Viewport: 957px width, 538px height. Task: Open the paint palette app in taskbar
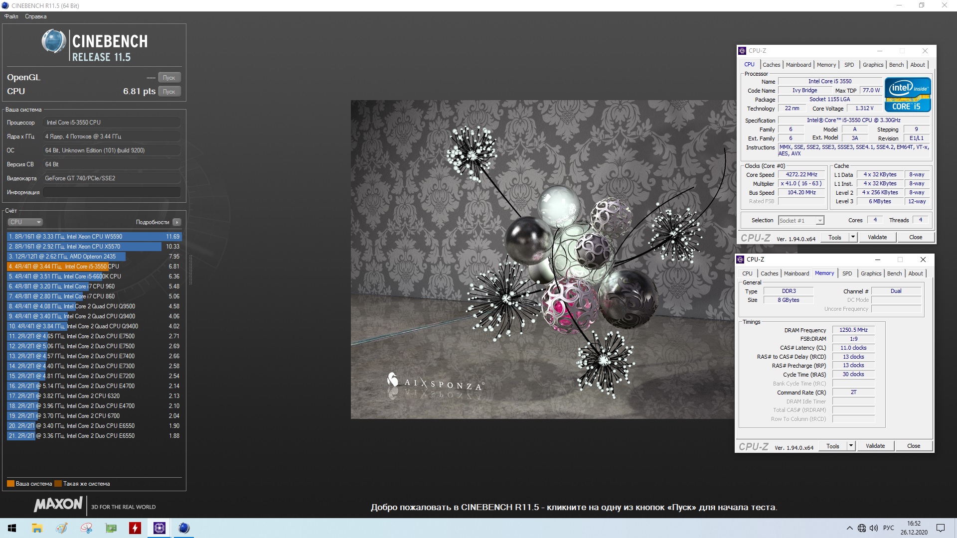61,528
